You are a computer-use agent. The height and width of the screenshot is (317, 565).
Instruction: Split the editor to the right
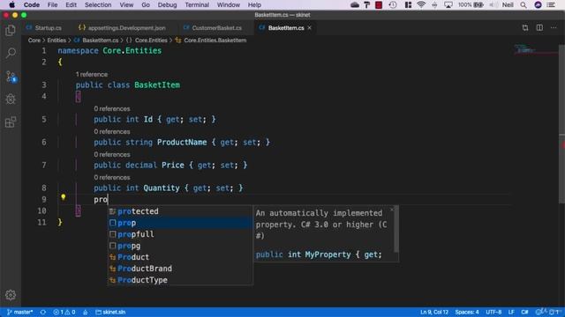(x=539, y=27)
